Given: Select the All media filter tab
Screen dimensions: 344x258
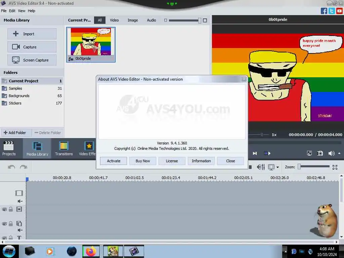Looking at the screenshot, I should (99, 20).
